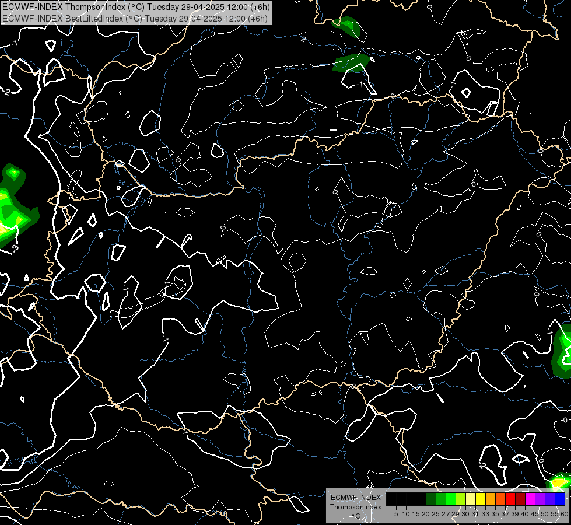This screenshot has height=525, width=571.
Task: Click the purple 45–50 legend swatch
Action: 541,499
